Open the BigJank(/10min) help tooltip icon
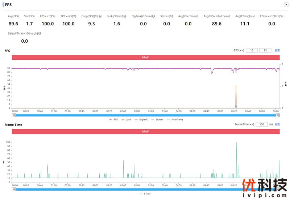 (x=154, y=16)
